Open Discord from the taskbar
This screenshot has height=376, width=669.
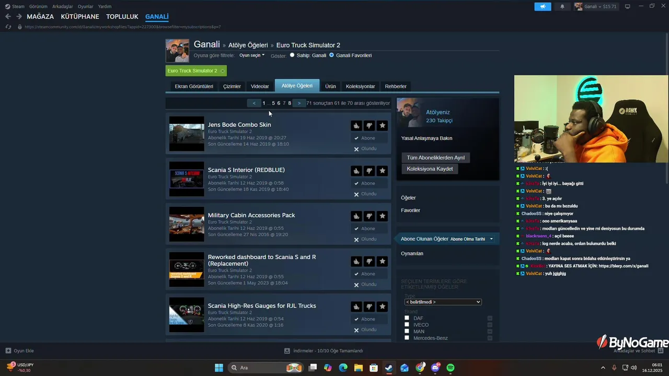pyautogui.click(x=435, y=368)
